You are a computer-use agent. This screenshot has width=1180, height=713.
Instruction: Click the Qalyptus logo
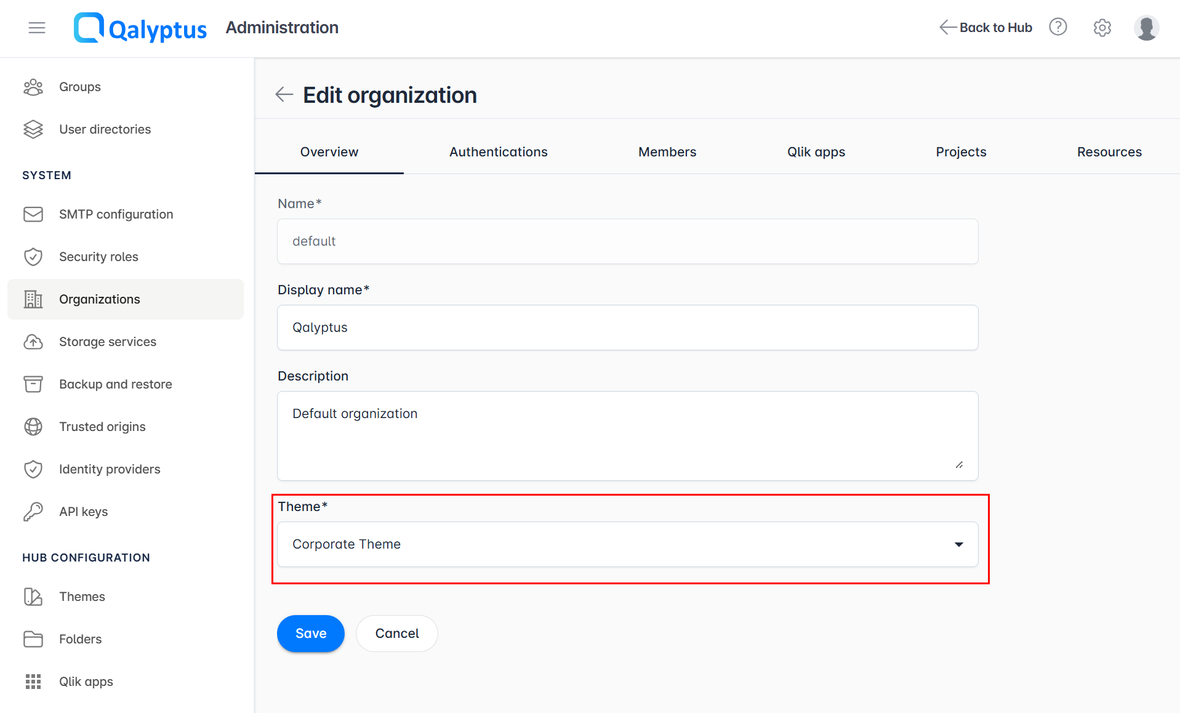coord(140,28)
